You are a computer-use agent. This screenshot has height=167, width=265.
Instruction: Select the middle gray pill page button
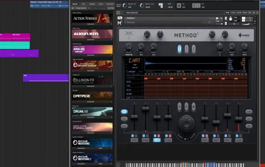(x=187, y=49)
